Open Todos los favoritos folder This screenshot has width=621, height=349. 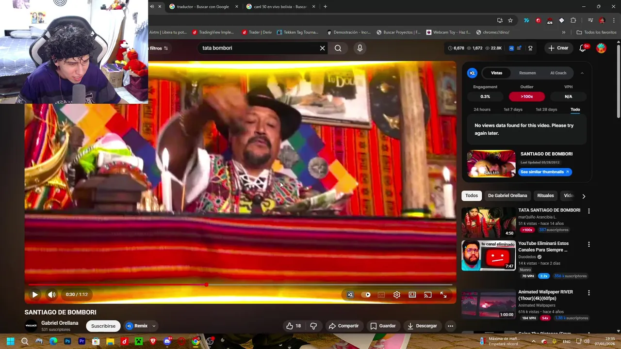click(x=596, y=32)
